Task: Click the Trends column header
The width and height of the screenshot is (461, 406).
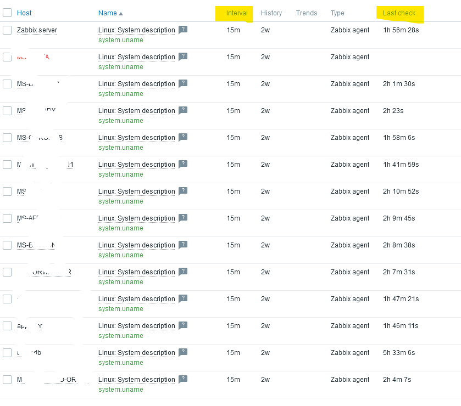Action: point(306,13)
